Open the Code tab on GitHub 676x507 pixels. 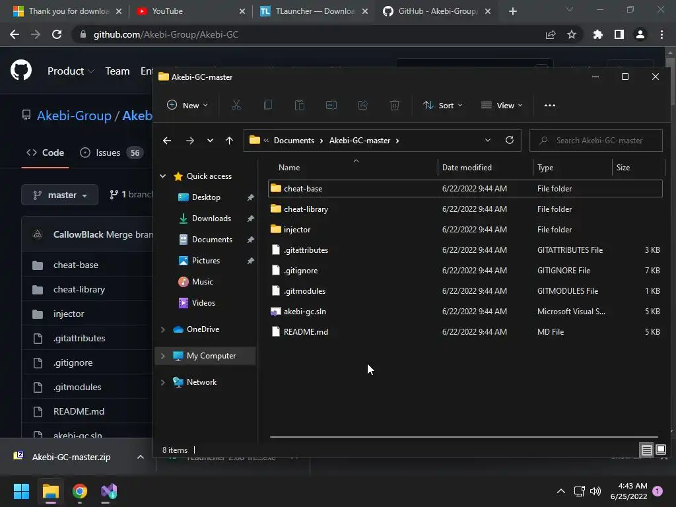[46, 152]
